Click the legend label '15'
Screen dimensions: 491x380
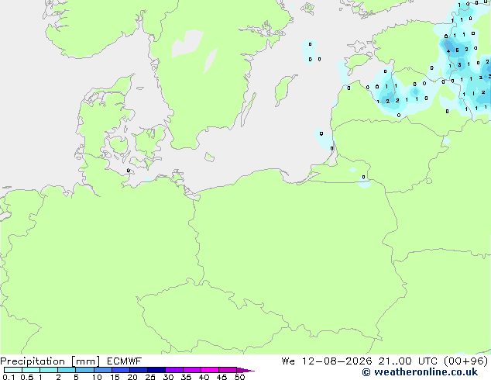(x=115, y=377)
